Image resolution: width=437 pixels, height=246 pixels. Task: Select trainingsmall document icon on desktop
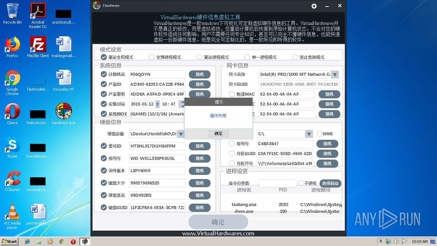64,47
